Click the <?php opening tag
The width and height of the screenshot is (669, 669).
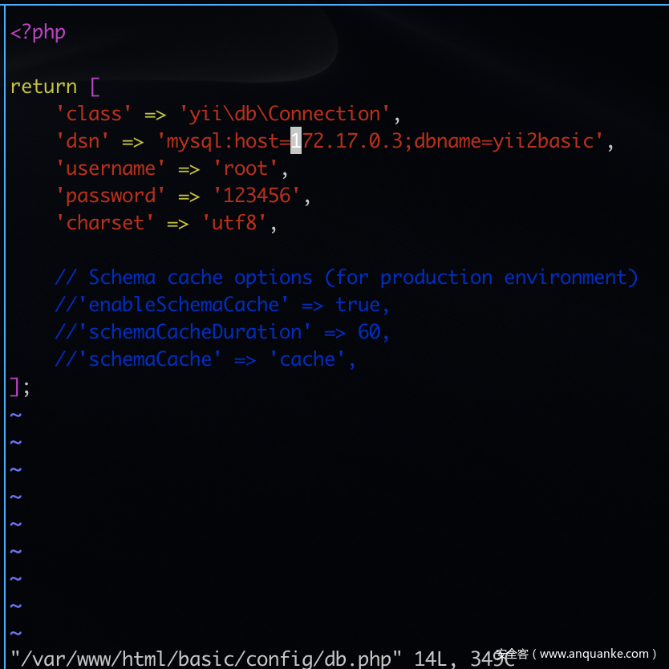(38, 32)
